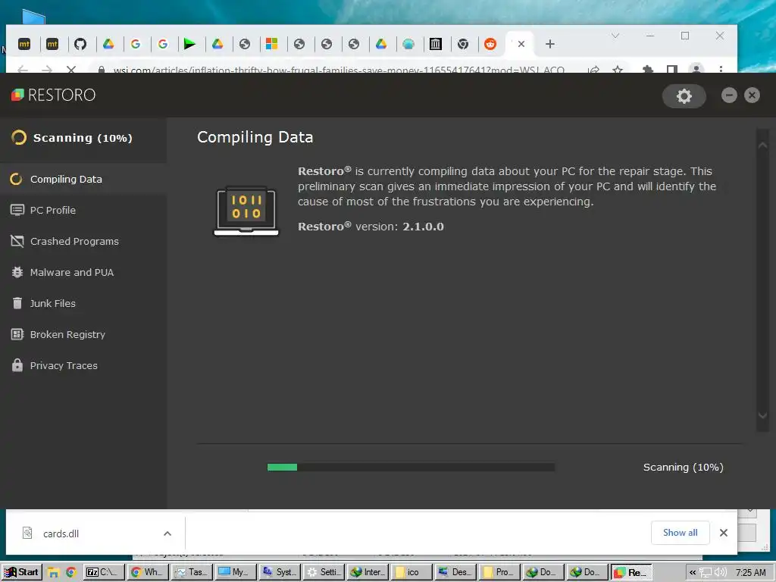Click the Crashed Programs icon
Viewport: 776px width, 582px height.
pos(17,242)
